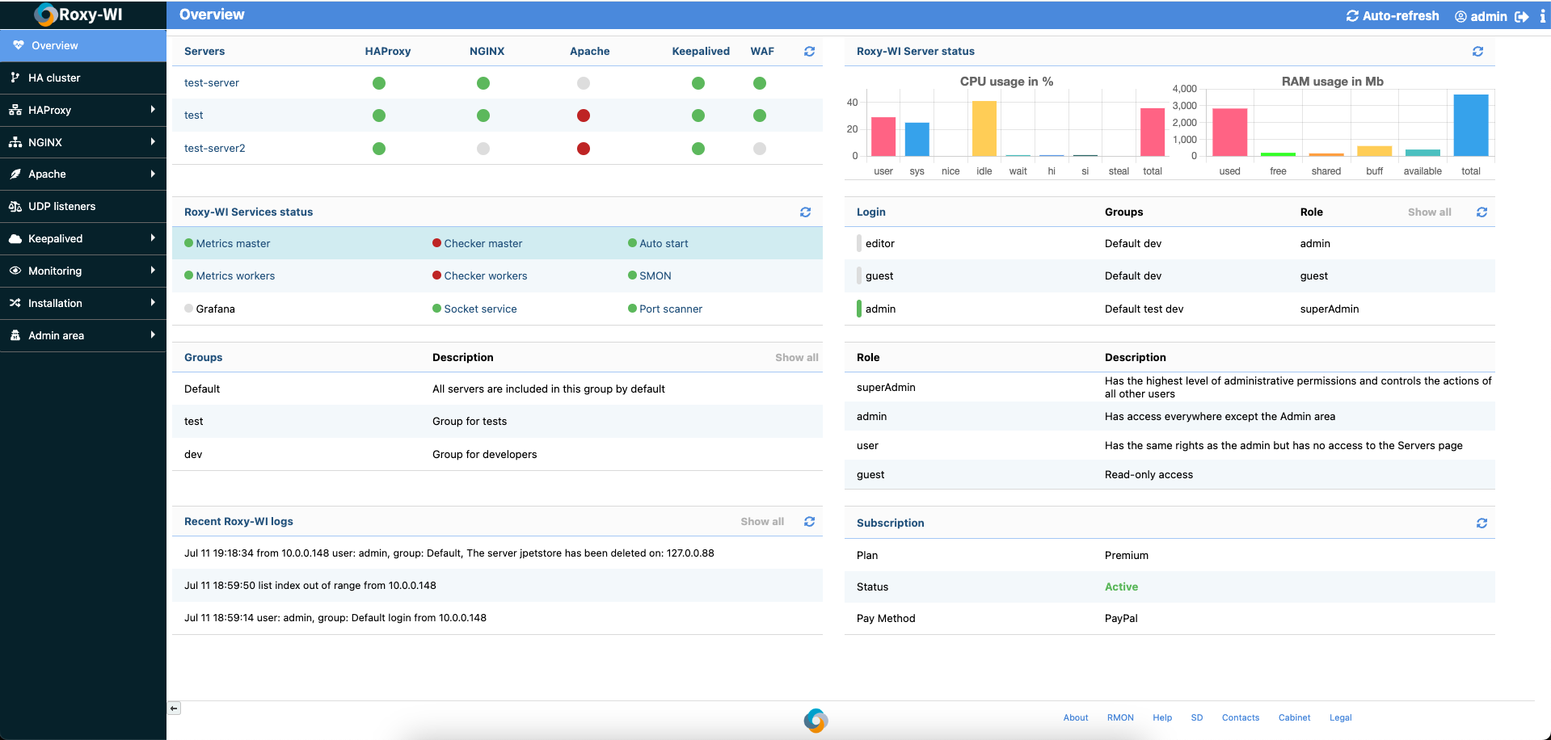Click the idle bar in CPU chart
Image resolution: width=1551 pixels, height=740 pixels.
pyautogui.click(x=984, y=128)
